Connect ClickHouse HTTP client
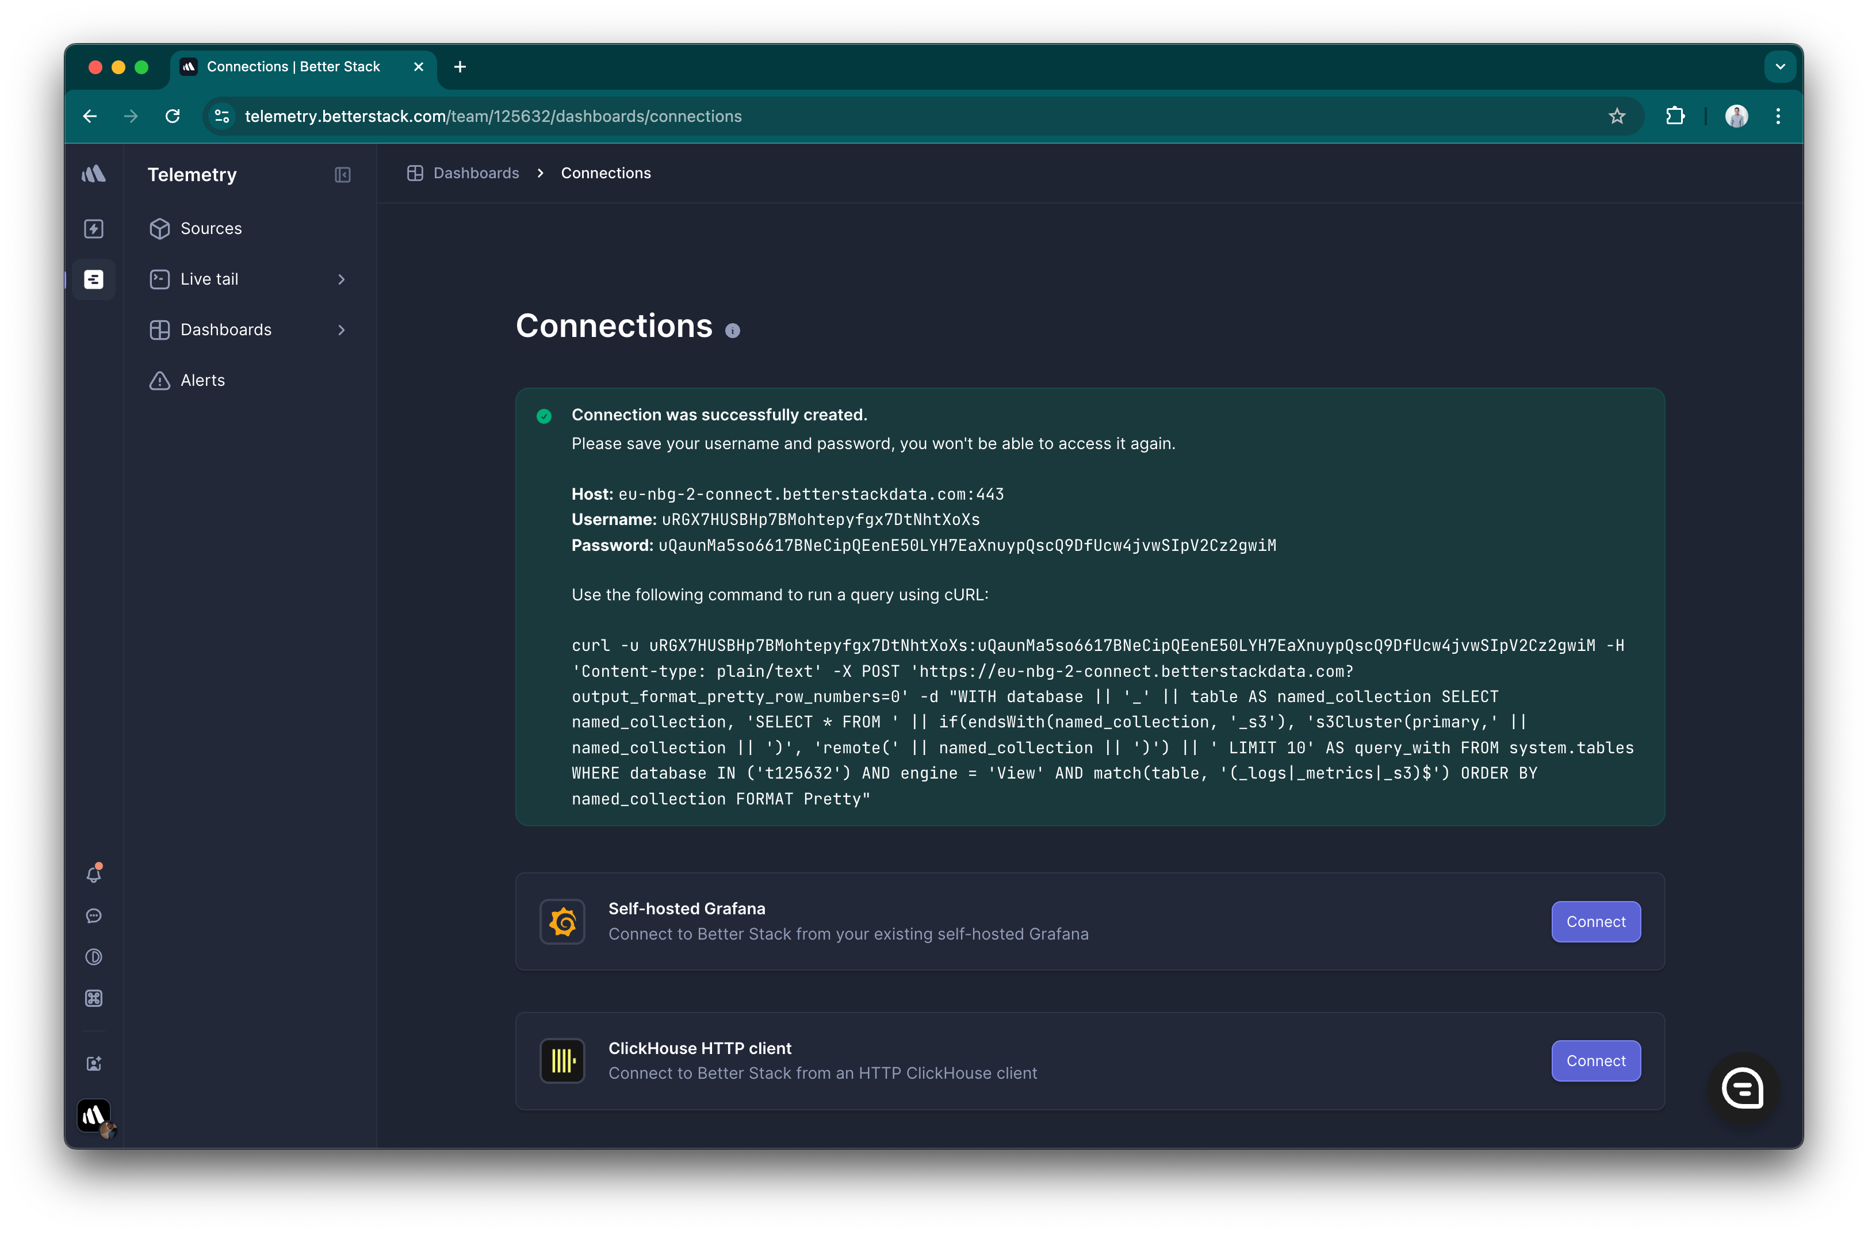 [x=1595, y=1061]
